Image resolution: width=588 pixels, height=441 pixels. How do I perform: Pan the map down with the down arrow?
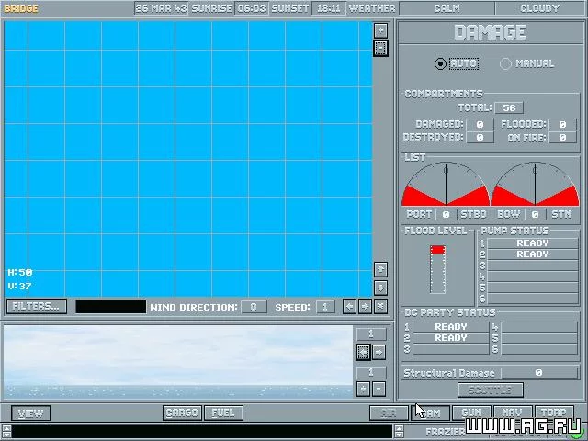pos(380,288)
